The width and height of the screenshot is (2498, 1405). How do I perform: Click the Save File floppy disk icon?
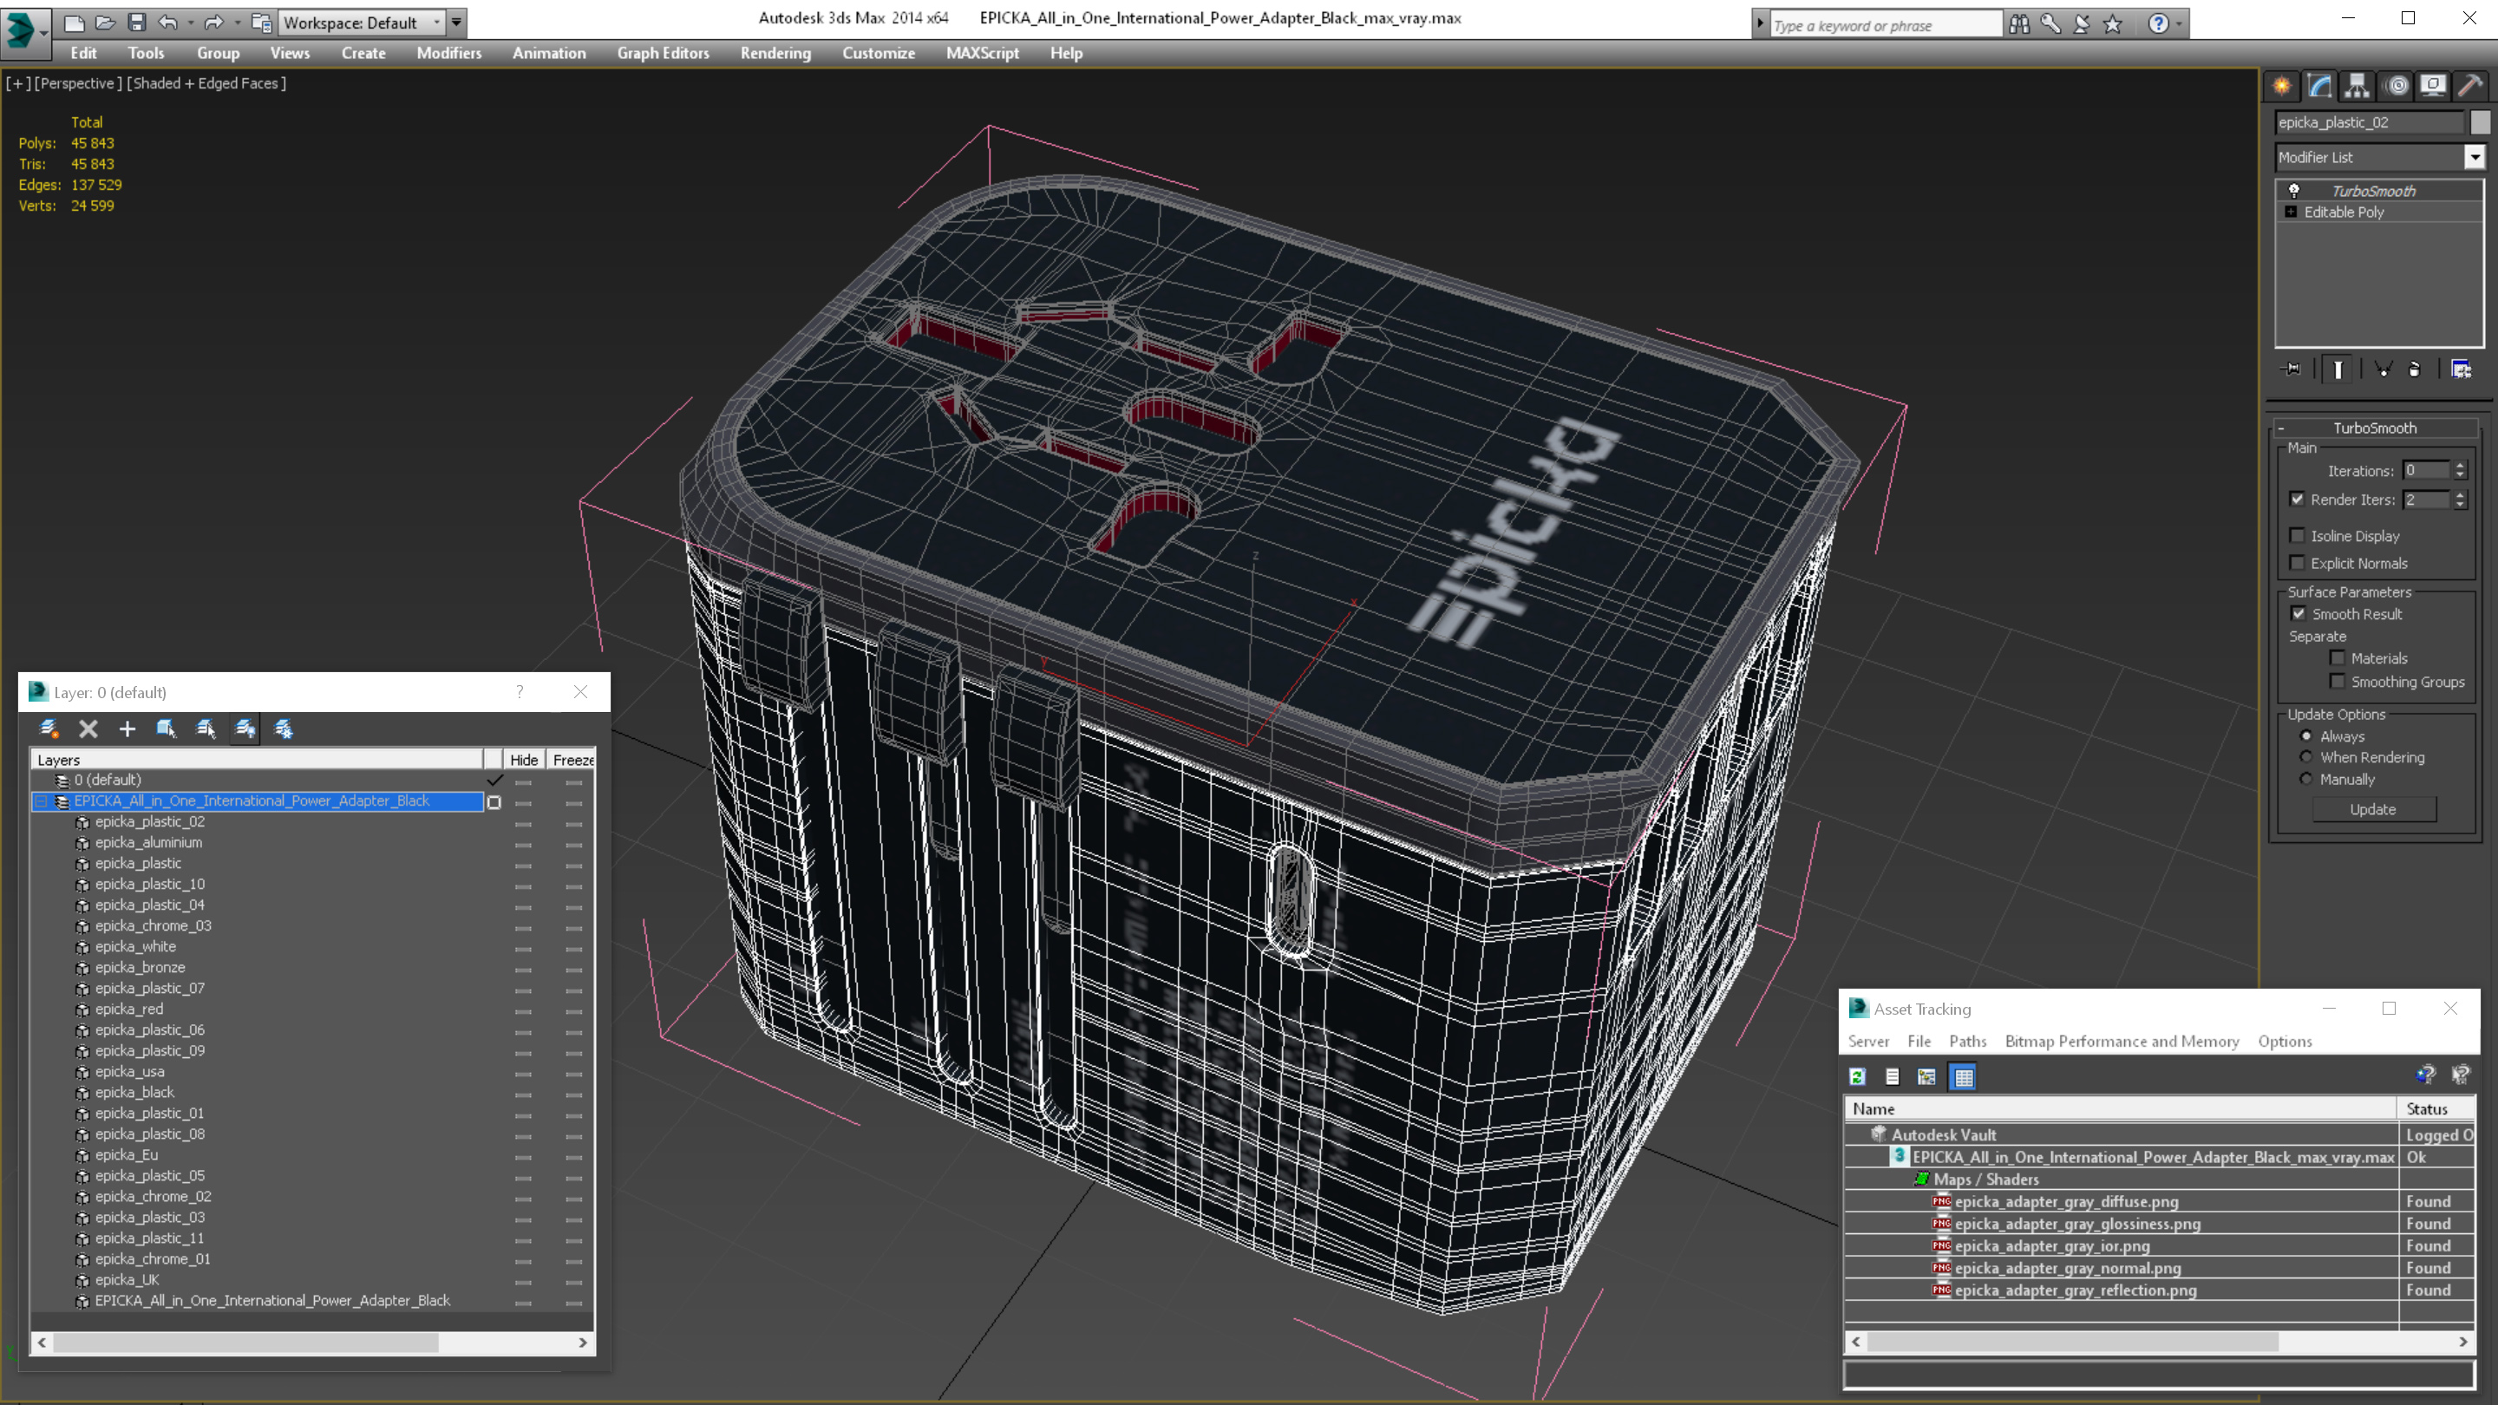pyautogui.click(x=137, y=23)
